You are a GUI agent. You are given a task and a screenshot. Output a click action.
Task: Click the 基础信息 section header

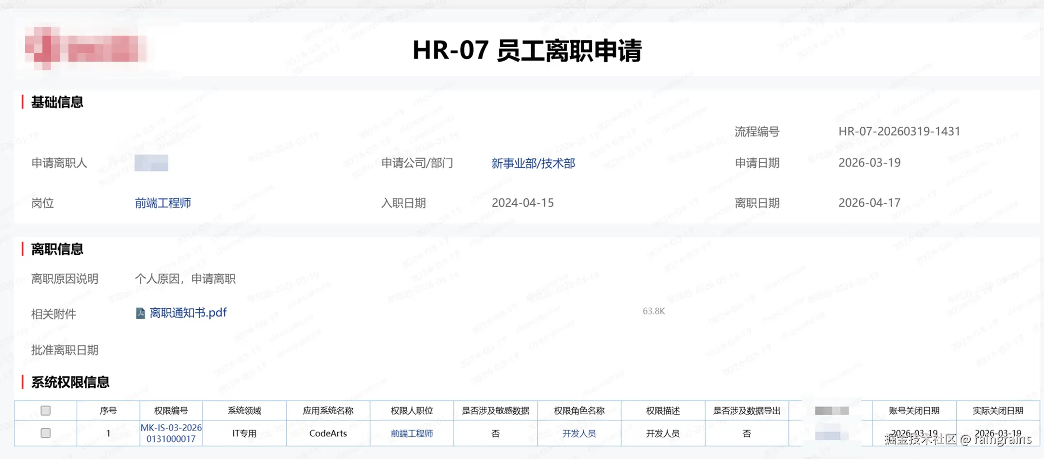point(57,103)
